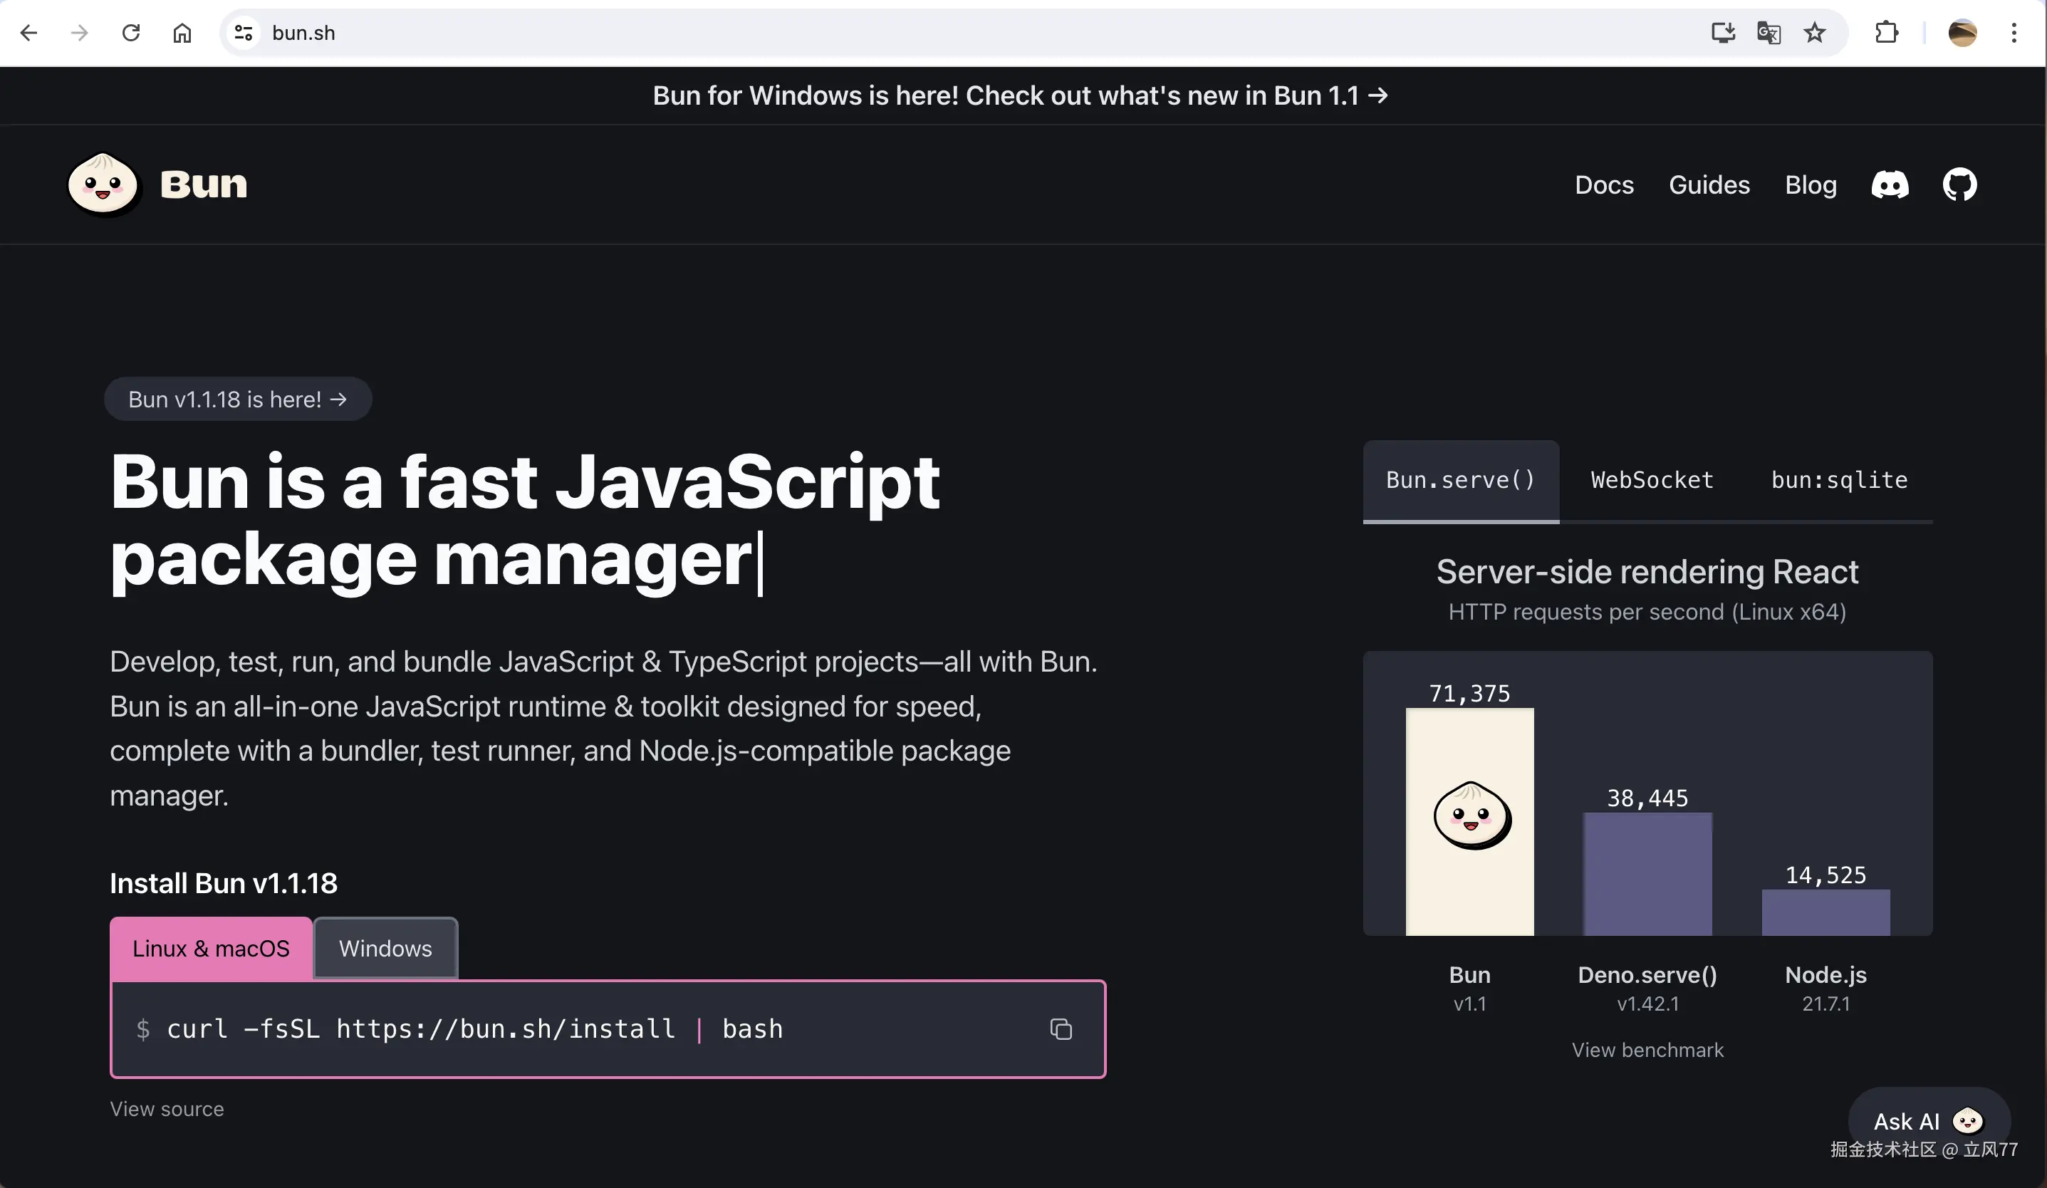
Task: Open the View benchmark link
Action: (1647, 1050)
